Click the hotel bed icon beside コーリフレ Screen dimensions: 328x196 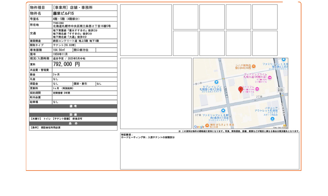pos(257,89)
